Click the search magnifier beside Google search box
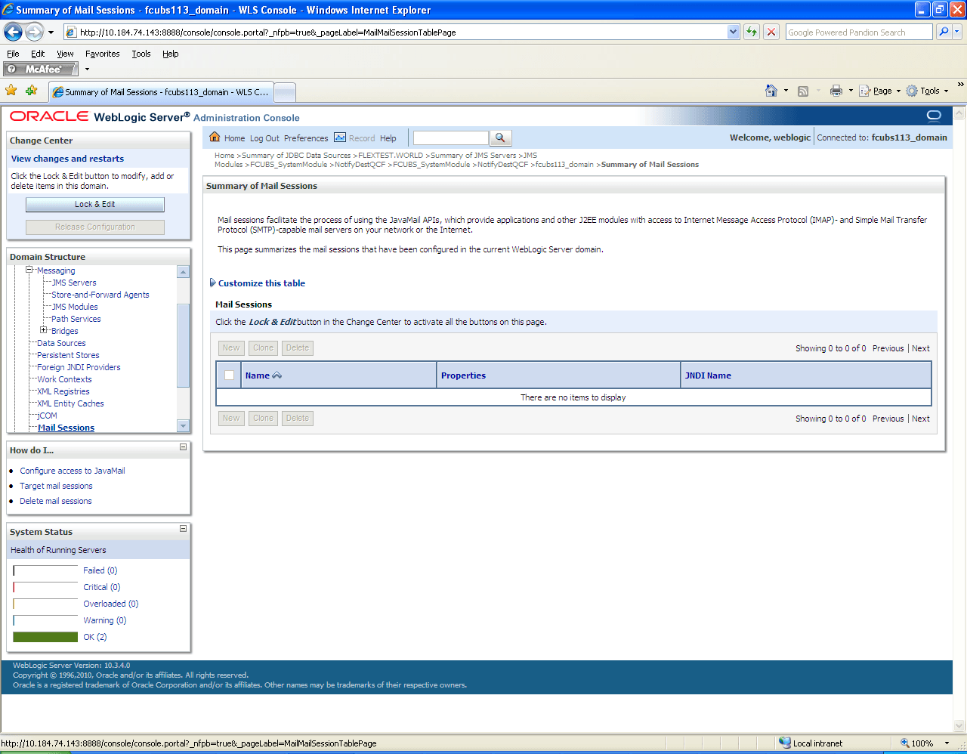 [x=944, y=32]
